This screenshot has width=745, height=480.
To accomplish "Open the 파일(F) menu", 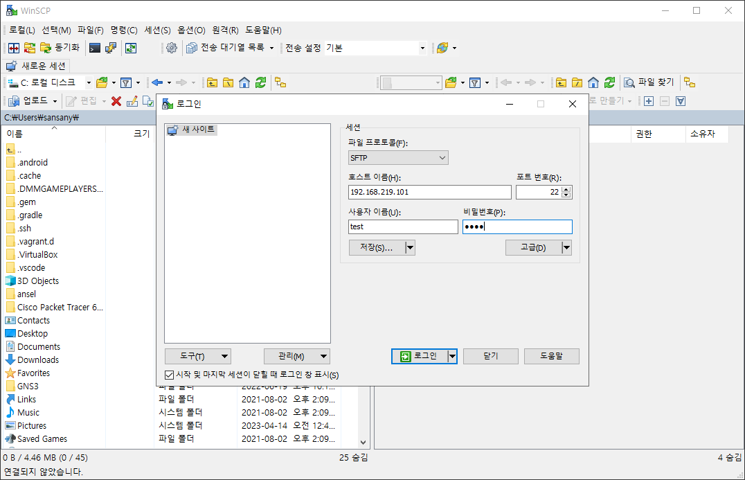I will click(x=91, y=30).
